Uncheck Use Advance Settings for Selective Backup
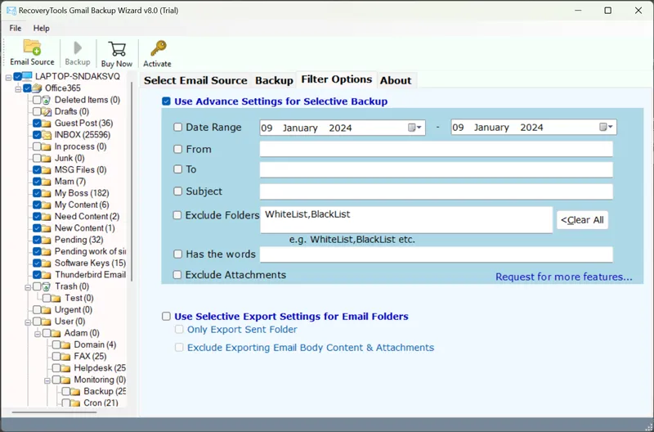Viewport: 654px width, 432px height. pyautogui.click(x=167, y=101)
